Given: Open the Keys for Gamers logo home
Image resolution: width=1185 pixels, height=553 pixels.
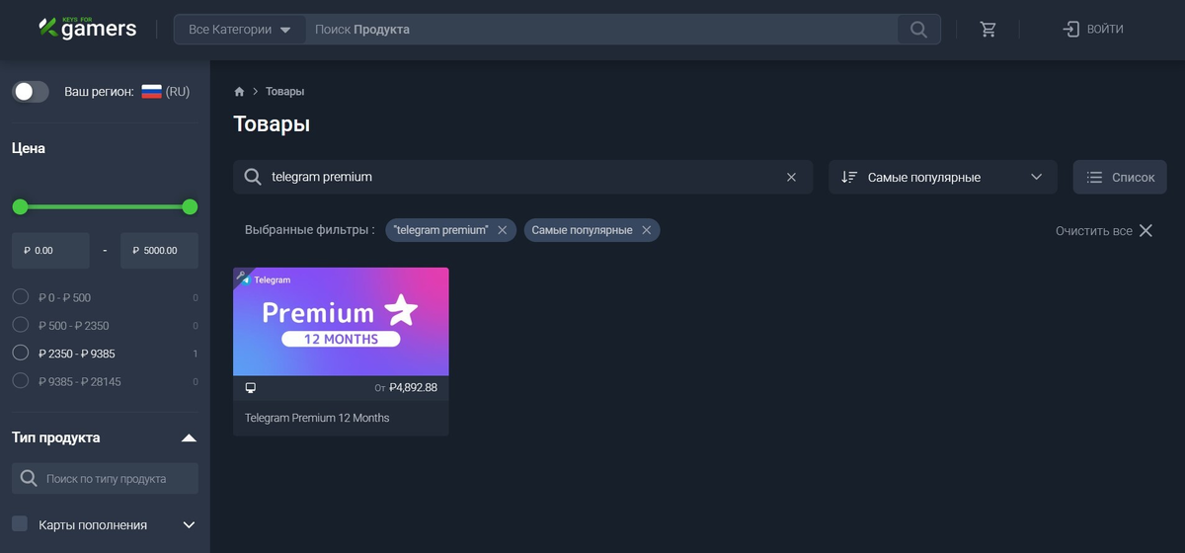Looking at the screenshot, I should 87,28.
